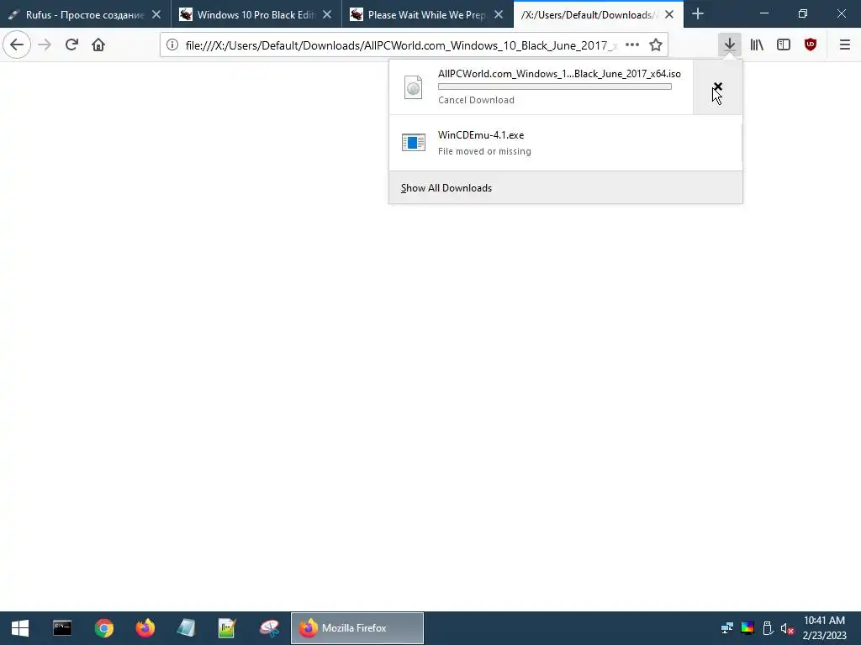861x645 pixels.
Task: Open page actions three-dots menu
Action: 632,45
